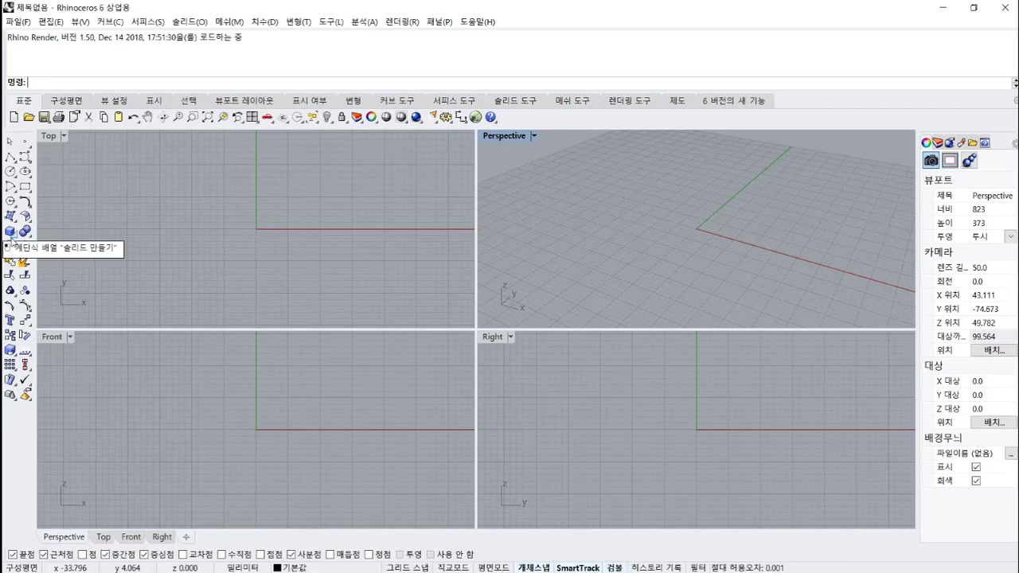Click the New file icon
This screenshot has height=573, width=1019.
(x=14, y=117)
